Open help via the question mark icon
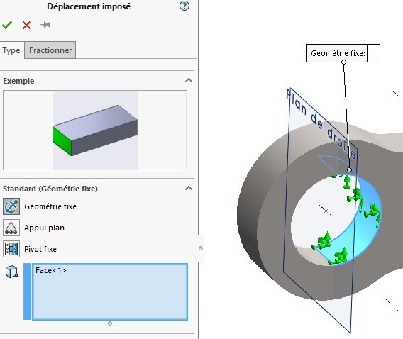The width and height of the screenshot is (403, 339). (184, 6)
